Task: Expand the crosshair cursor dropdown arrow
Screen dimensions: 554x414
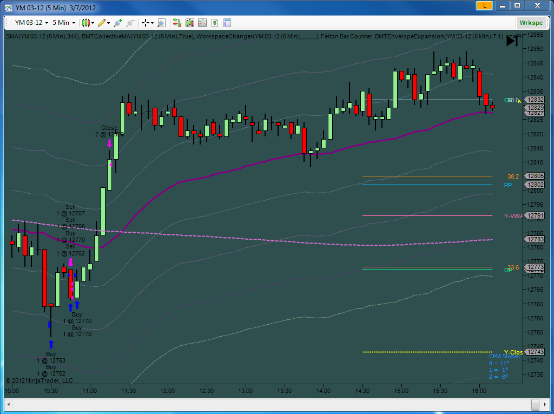Action: [x=152, y=23]
